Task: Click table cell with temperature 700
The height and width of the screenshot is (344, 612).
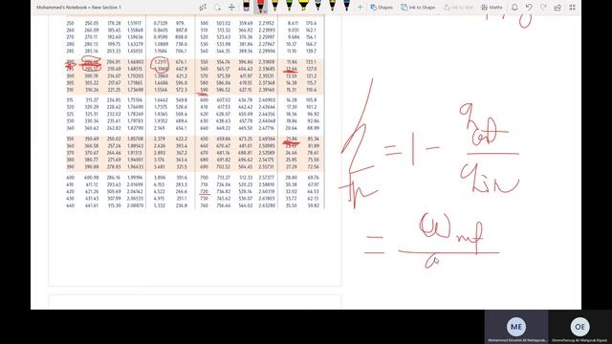Action: pyautogui.click(x=204, y=178)
